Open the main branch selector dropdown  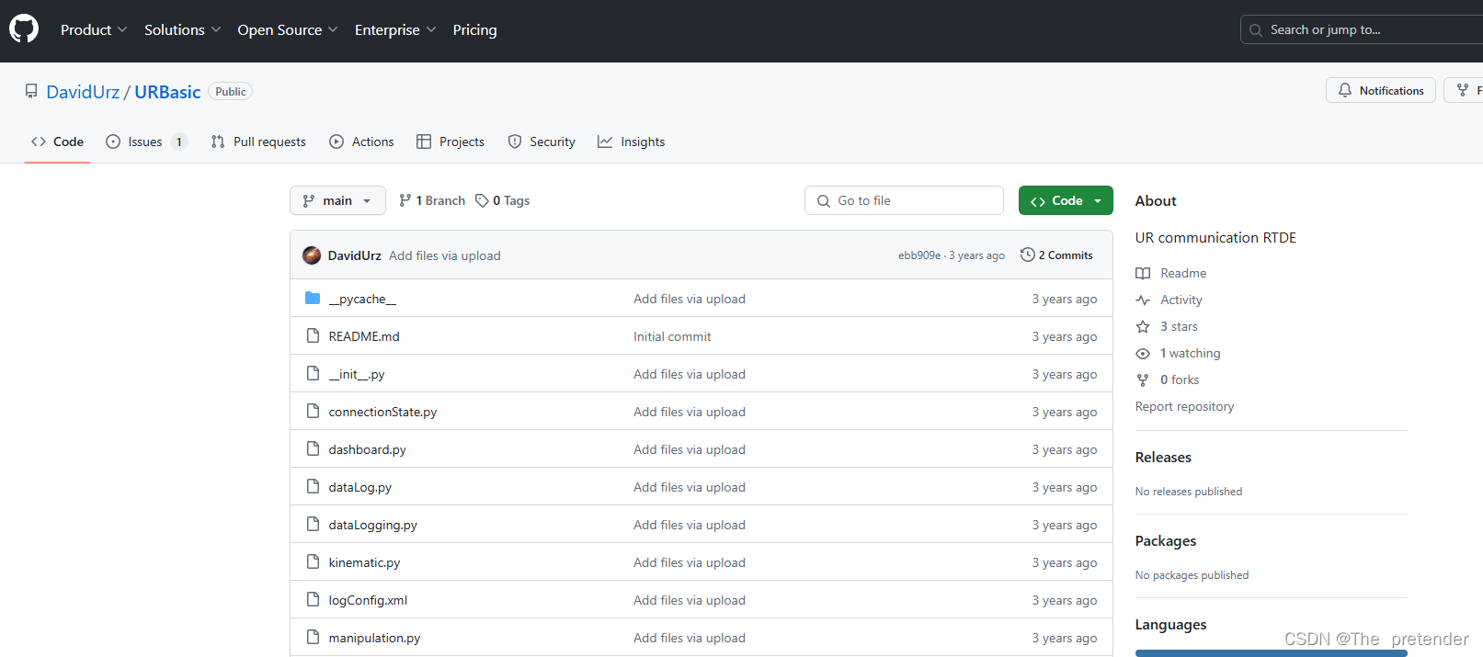pyautogui.click(x=337, y=200)
